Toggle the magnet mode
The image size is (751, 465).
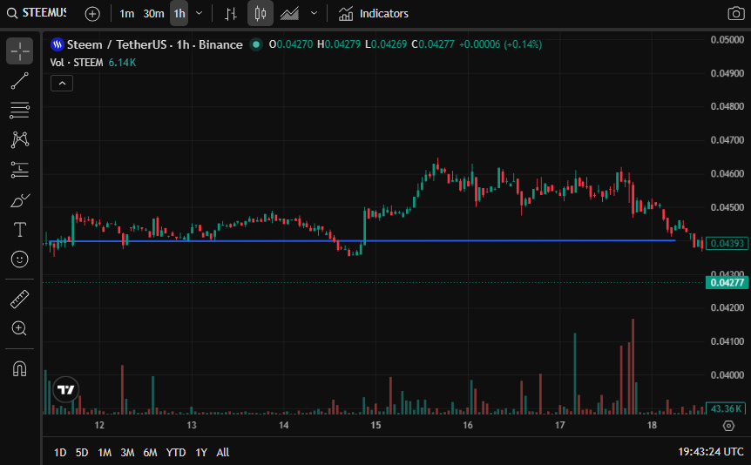click(x=20, y=368)
